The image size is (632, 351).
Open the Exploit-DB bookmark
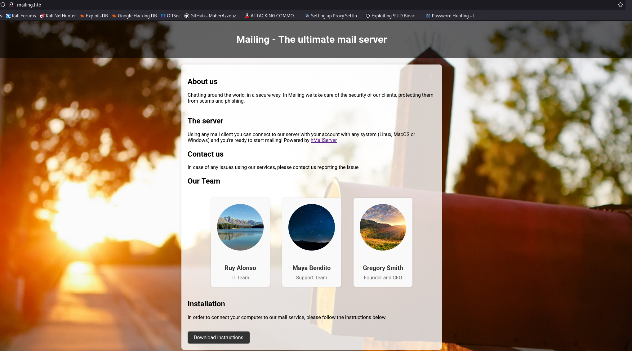(94, 16)
